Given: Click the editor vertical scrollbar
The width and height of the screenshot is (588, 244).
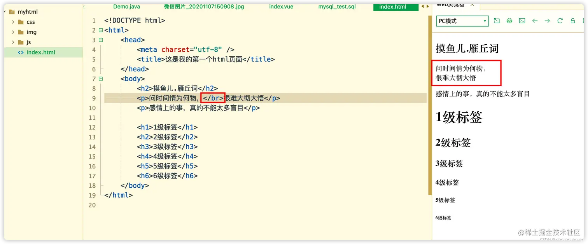Looking at the screenshot, I should (x=430, y=105).
